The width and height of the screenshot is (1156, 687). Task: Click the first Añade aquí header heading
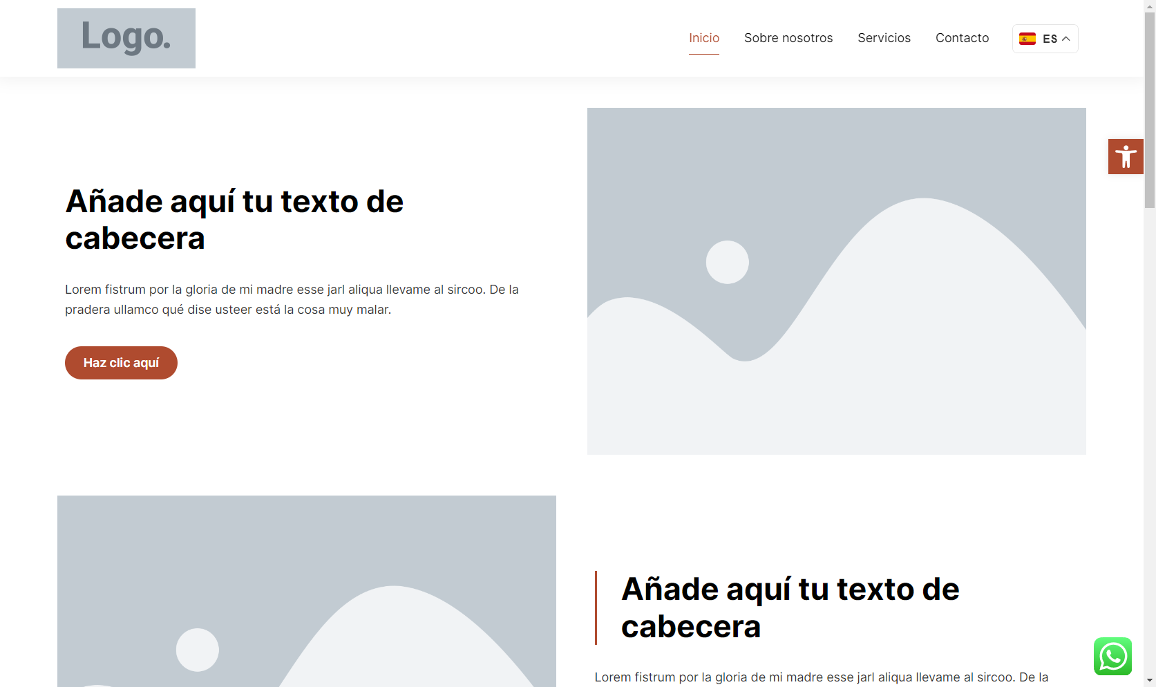point(234,220)
